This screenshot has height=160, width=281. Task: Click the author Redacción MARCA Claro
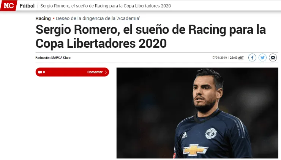point(53,58)
